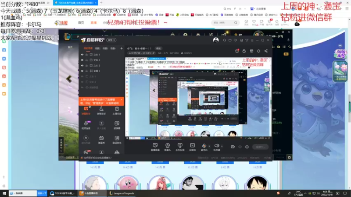The width and height of the screenshot is (351, 197).
Task: Toggle visibility of 全屏 1 layer
Action: 82,71
